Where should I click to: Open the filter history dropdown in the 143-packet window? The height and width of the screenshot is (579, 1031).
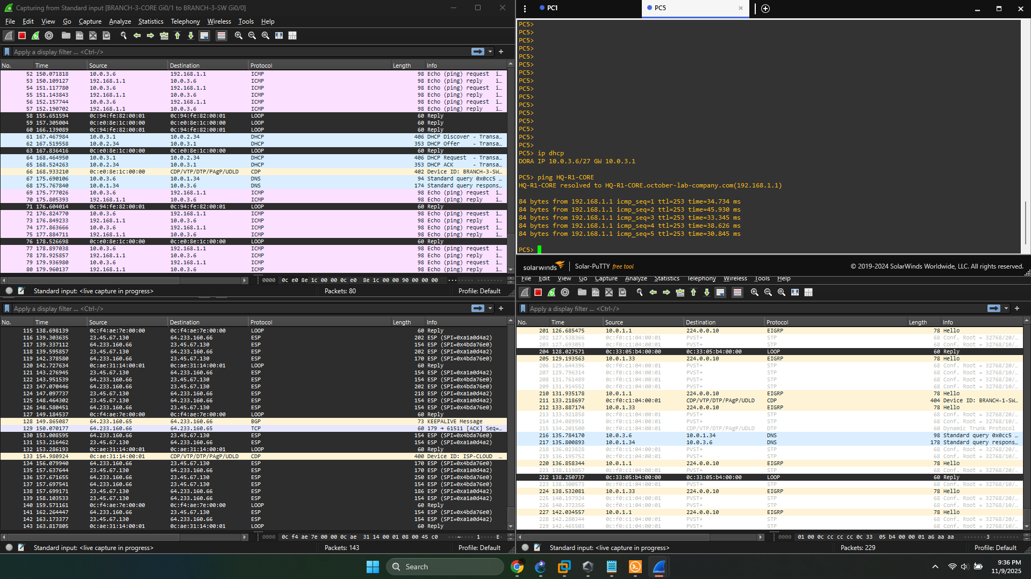pyautogui.click(x=490, y=308)
